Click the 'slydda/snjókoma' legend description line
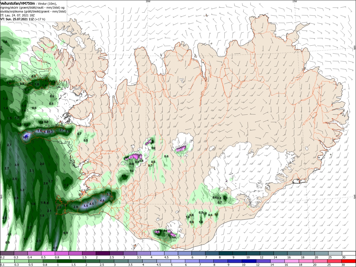 (33, 11)
